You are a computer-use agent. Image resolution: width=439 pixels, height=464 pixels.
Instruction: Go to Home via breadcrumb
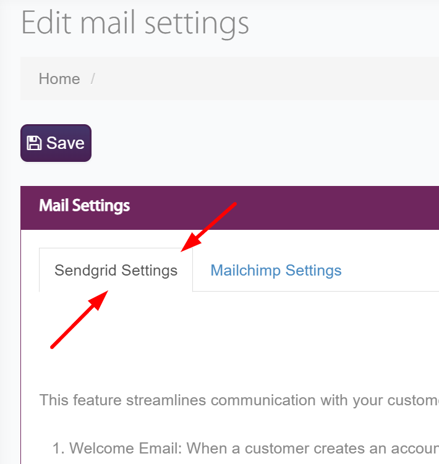click(x=59, y=78)
